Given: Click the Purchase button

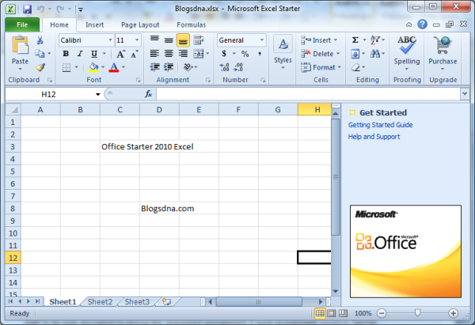Looking at the screenshot, I should click(443, 53).
